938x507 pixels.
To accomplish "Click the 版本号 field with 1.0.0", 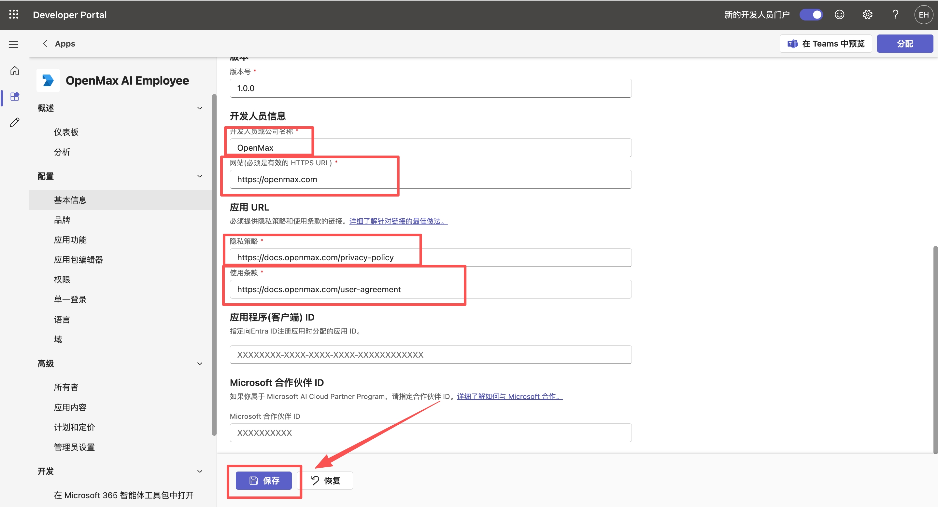I will pos(430,88).
